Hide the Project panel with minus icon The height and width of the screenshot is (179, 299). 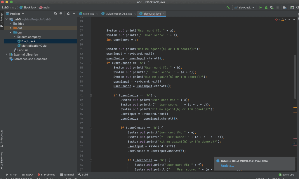74,14
